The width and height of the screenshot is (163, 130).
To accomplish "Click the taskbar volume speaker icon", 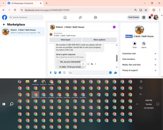I will click(141, 94).
